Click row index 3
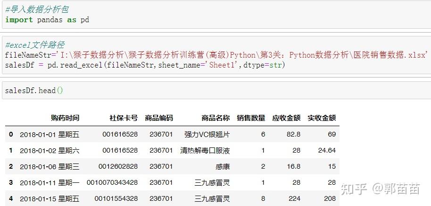This screenshot has width=431, height=206. (x=11, y=182)
